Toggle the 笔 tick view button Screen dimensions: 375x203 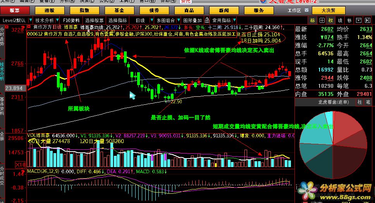click(368, 102)
